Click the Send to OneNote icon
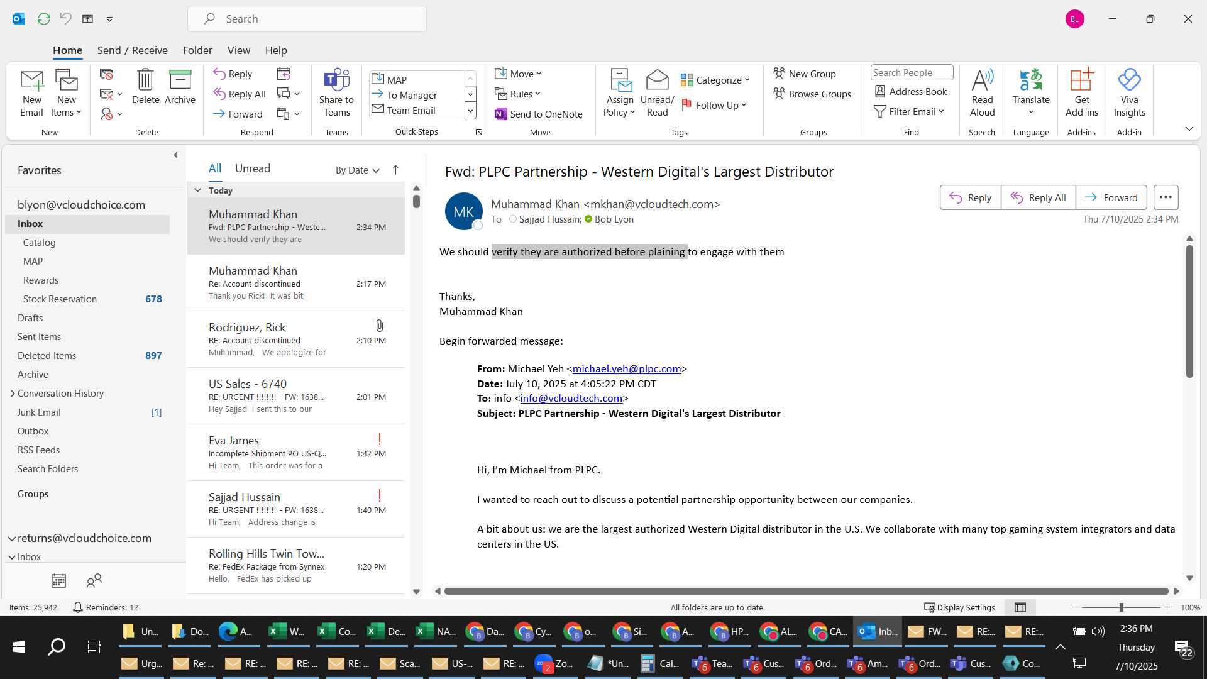This screenshot has width=1207, height=679. (500, 114)
